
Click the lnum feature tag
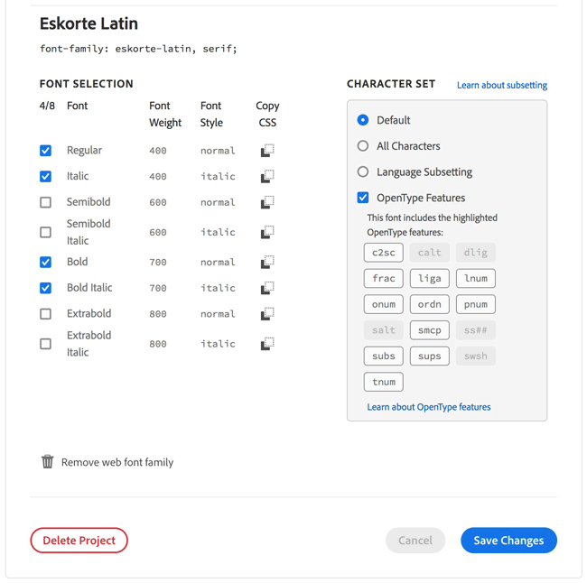coord(476,278)
